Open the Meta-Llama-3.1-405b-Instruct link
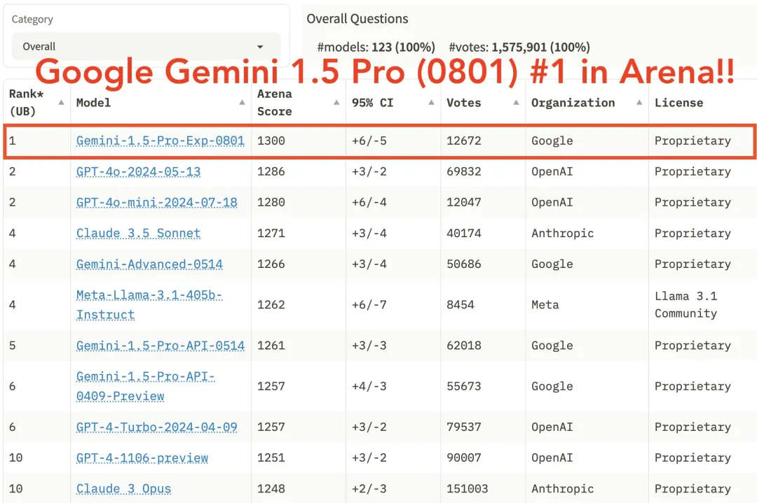Viewport: 757px width, 503px height. 149,304
